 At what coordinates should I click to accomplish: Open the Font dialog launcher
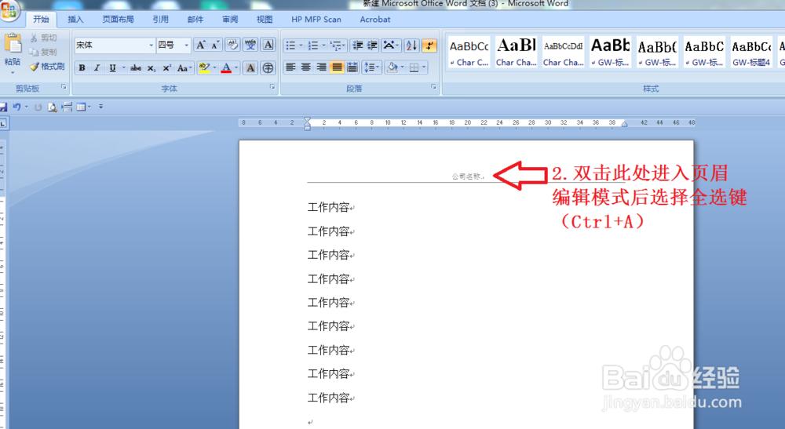tap(273, 87)
